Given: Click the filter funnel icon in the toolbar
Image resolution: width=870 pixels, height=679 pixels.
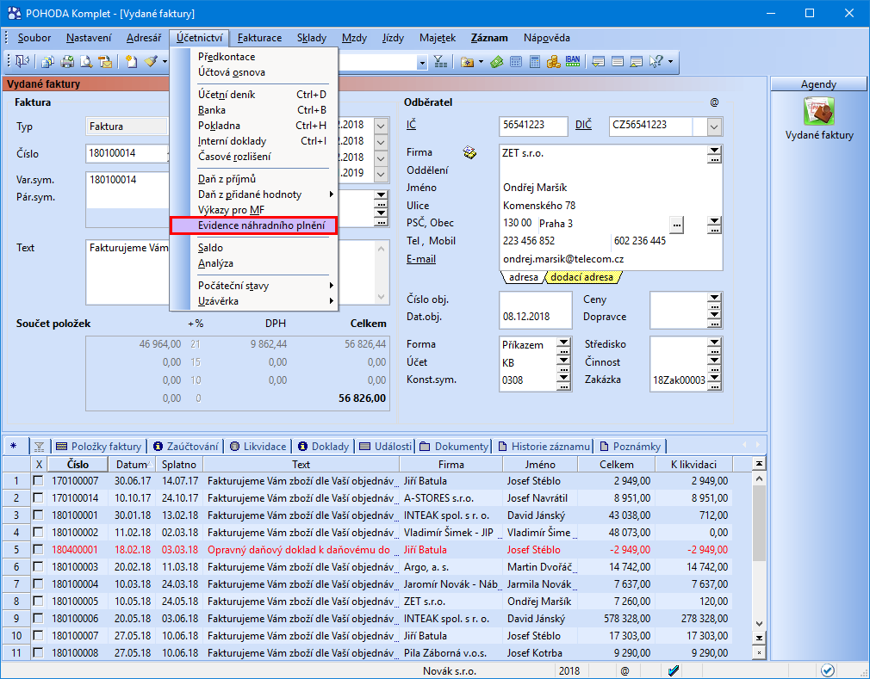Looking at the screenshot, I should pyautogui.click(x=440, y=62).
